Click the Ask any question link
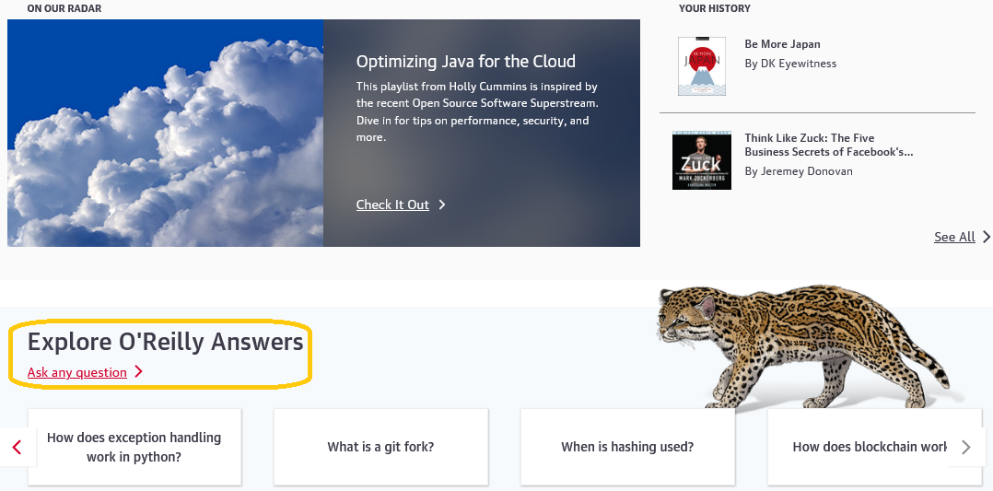This screenshot has width=993, height=491. (x=77, y=372)
